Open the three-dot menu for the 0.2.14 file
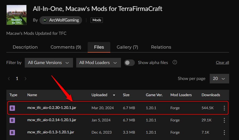239x140 pixels. [x=224, y=120]
